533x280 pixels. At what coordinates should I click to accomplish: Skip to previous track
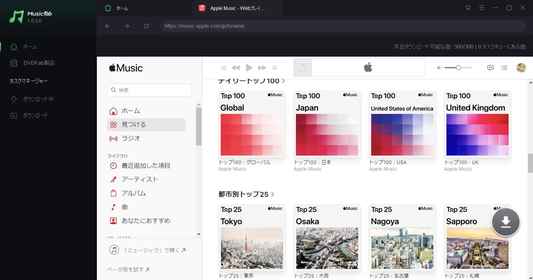tap(236, 68)
